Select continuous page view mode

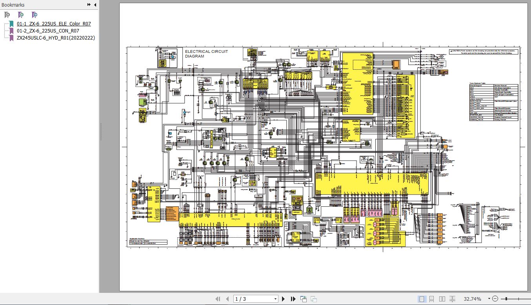[x=431, y=299]
